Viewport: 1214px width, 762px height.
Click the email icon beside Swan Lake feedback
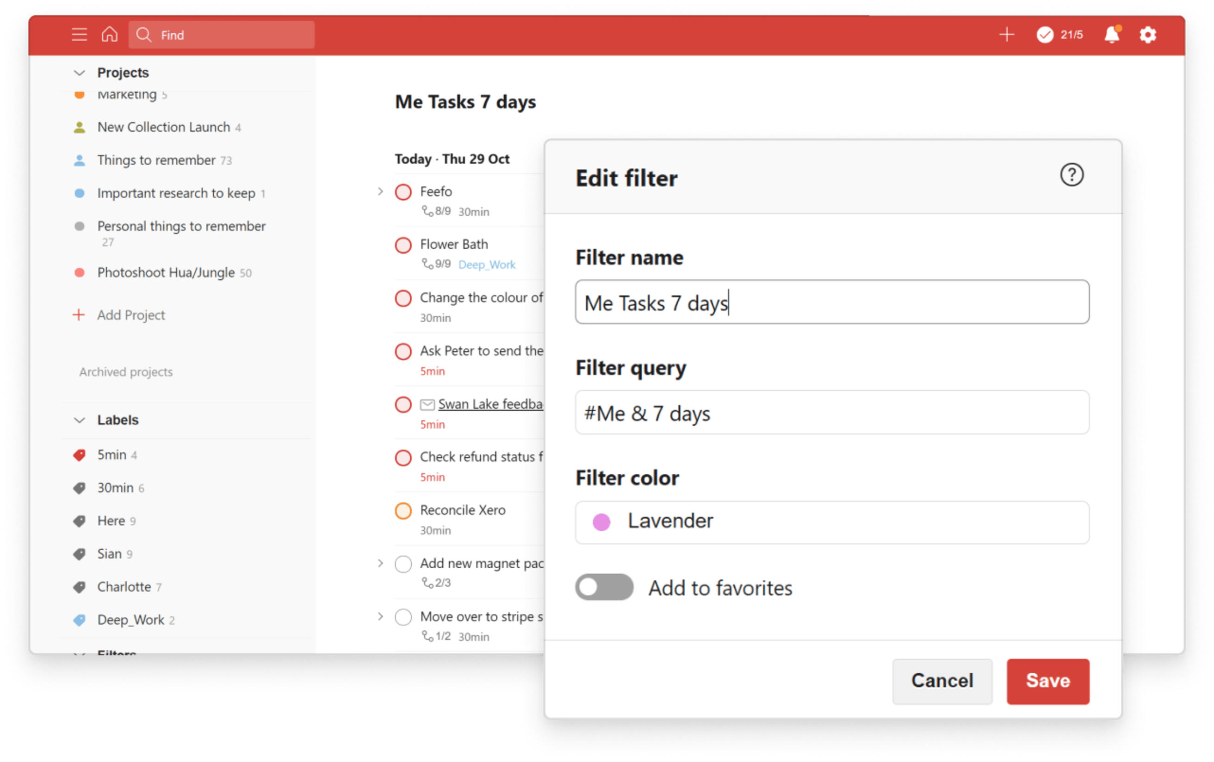click(x=427, y=404)
